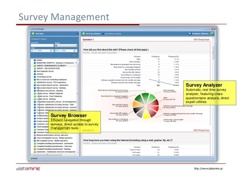This screenshot has height=182, width=242.
Task: Select Bill Complaint survey - Mobile operators
Action: (52, 141)
